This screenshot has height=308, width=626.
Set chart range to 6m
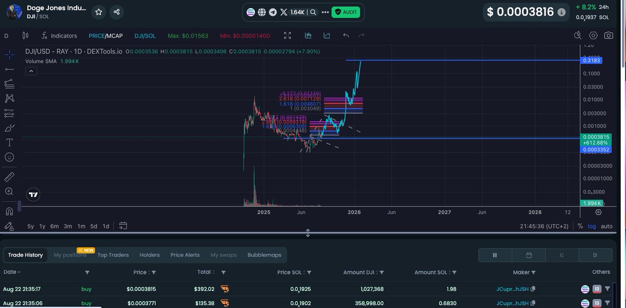(x=54, y=226)
